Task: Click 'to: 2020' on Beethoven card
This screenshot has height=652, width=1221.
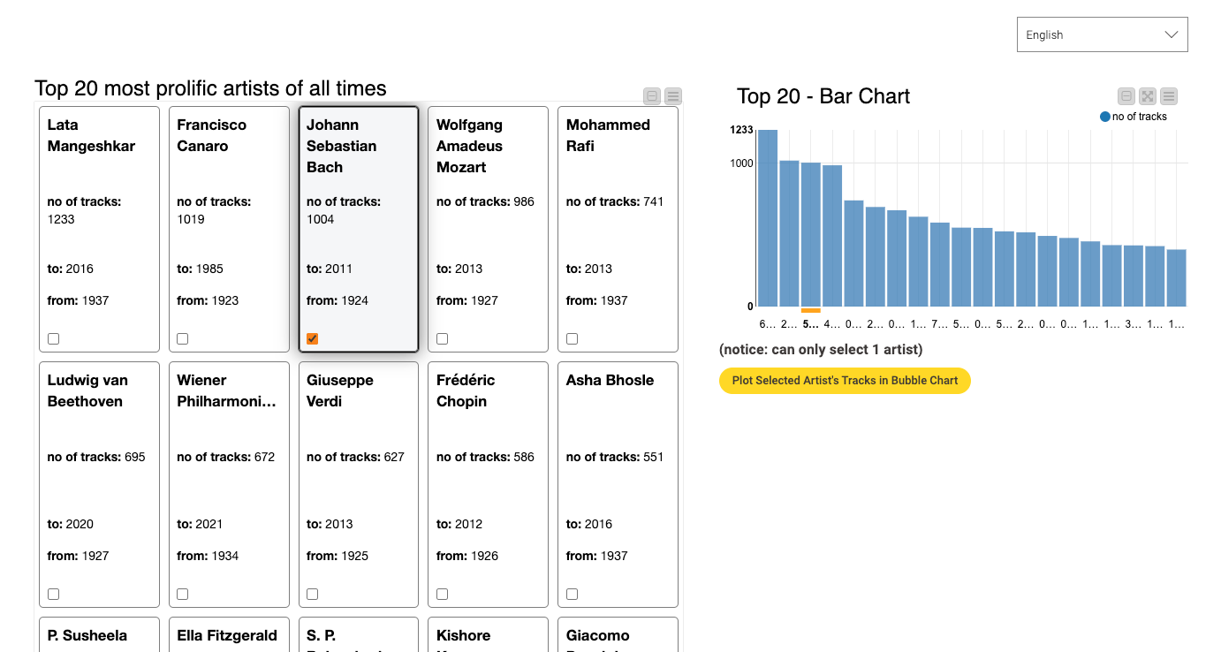Action: (71, 524)
